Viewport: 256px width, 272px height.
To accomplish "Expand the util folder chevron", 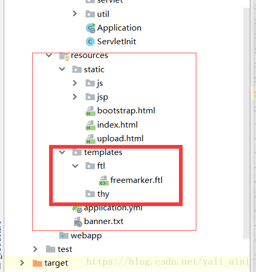I will [x=75, y=14].
